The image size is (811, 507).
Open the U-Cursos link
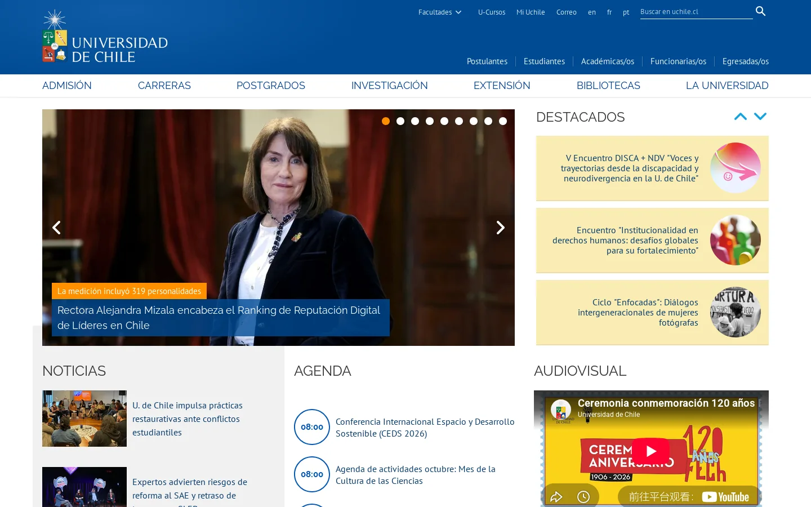492,12
